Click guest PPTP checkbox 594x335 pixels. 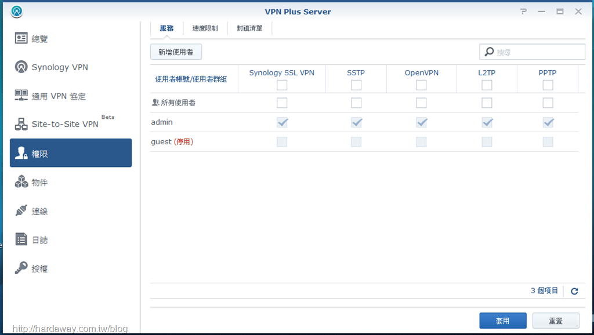[548, 142]
